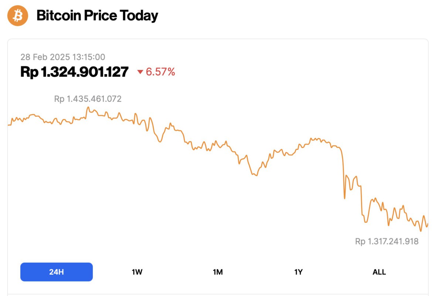Click the timestamp 28 Feb 2025 13:15:00
438x296 pixels.
pyautogui.click(x=63, y=57)
